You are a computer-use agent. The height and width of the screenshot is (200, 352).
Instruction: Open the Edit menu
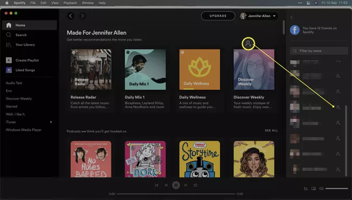[43, 3]
